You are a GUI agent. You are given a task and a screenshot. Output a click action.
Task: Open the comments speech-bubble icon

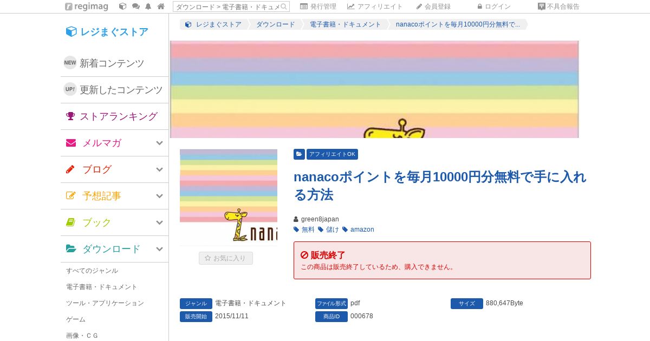tap(135, 6)
